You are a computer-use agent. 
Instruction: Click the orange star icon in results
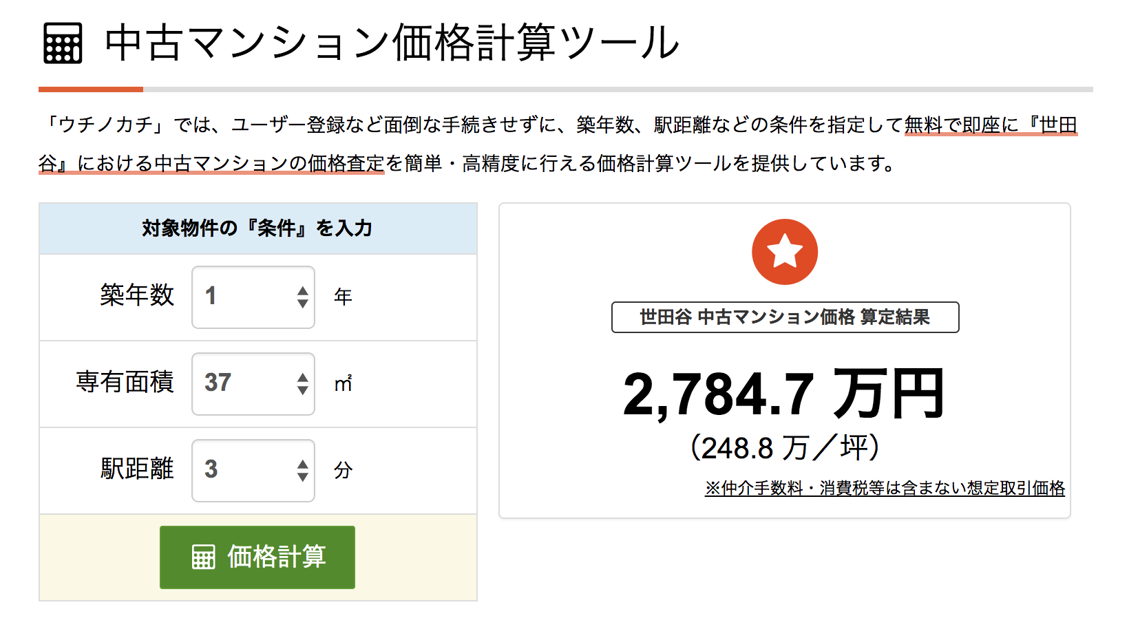pyautogui.click(x=784, y=252)
